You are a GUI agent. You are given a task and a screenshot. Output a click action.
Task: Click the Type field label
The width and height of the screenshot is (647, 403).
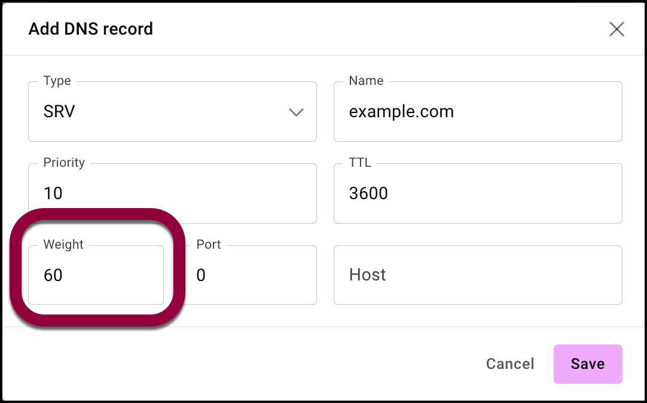(57, 81)
